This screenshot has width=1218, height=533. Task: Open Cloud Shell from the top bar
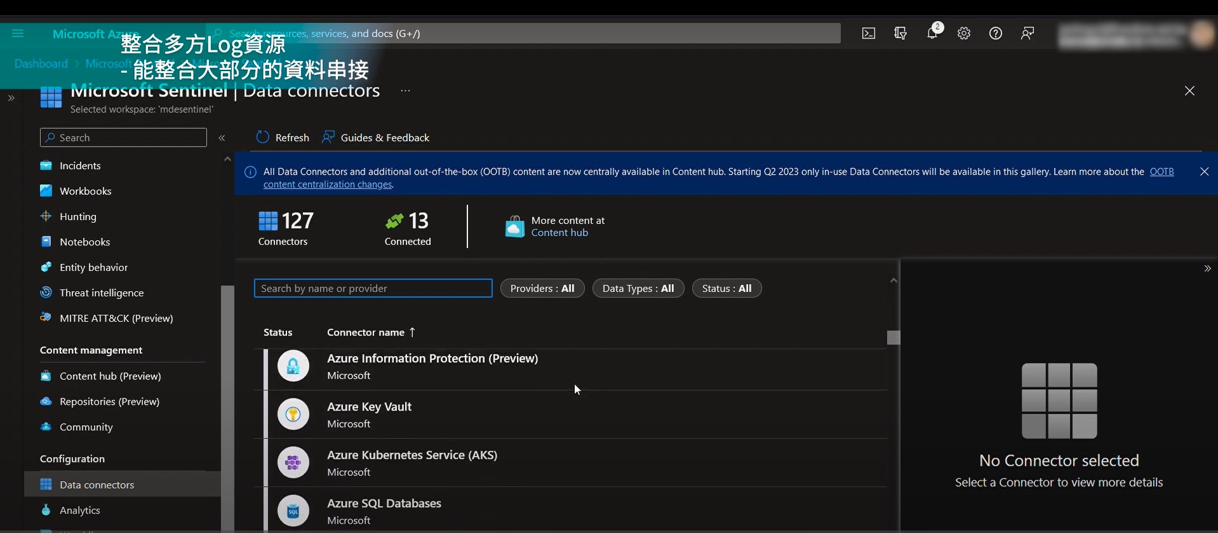pos(868,34)
